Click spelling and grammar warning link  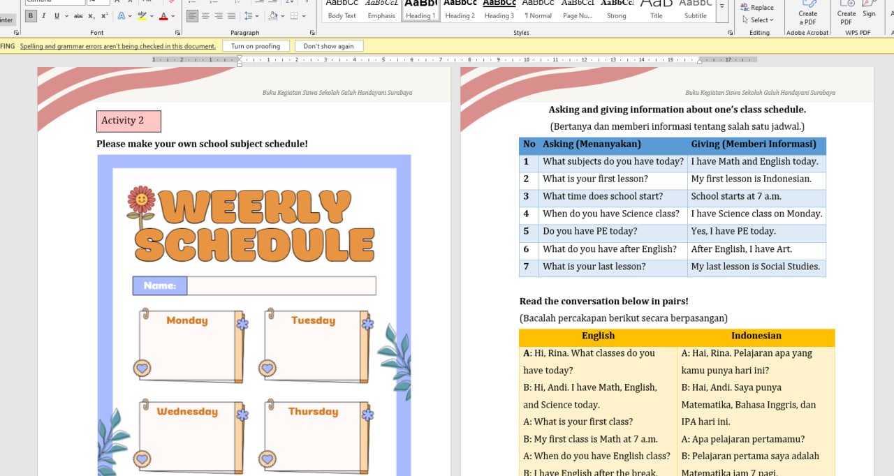[118, 46]
